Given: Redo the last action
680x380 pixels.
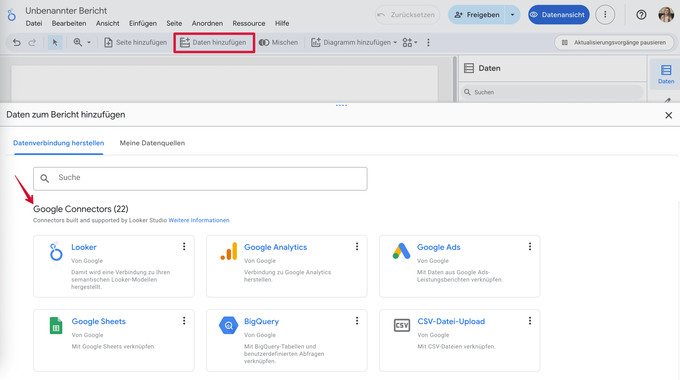Looking at the screenshot, I should pyautogui.click(x=32, y=42).
